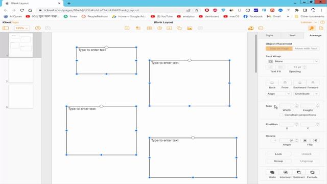Click the Undo icon in Pages toolbar
This screenshot has width=327, height=184.
pos(38,28)
